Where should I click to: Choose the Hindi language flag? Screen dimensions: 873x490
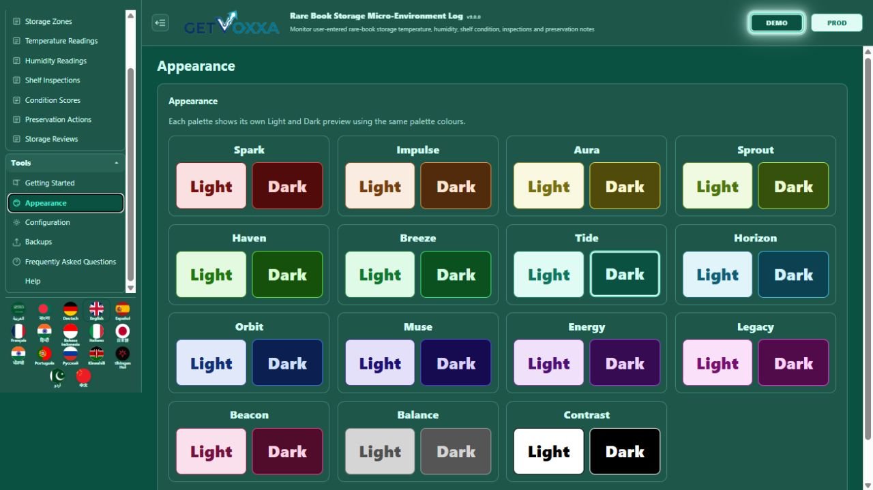[44, 334]
